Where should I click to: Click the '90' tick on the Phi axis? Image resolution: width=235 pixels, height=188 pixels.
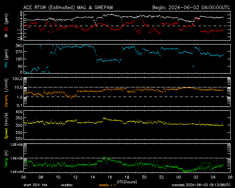[20, 66]
